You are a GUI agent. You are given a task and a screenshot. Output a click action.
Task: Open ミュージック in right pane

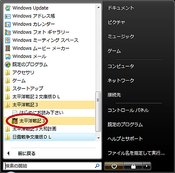[121, 36]
